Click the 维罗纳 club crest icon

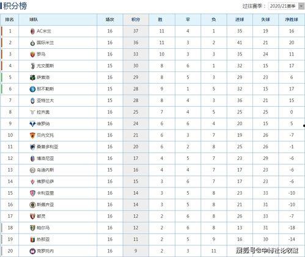coord(32,124)
